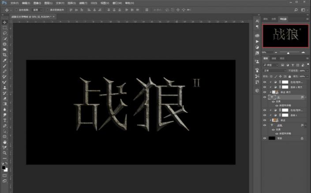Select the Move tool in the toolbox
The width and height of the screenshot is (311, 193).
(4, 22)
